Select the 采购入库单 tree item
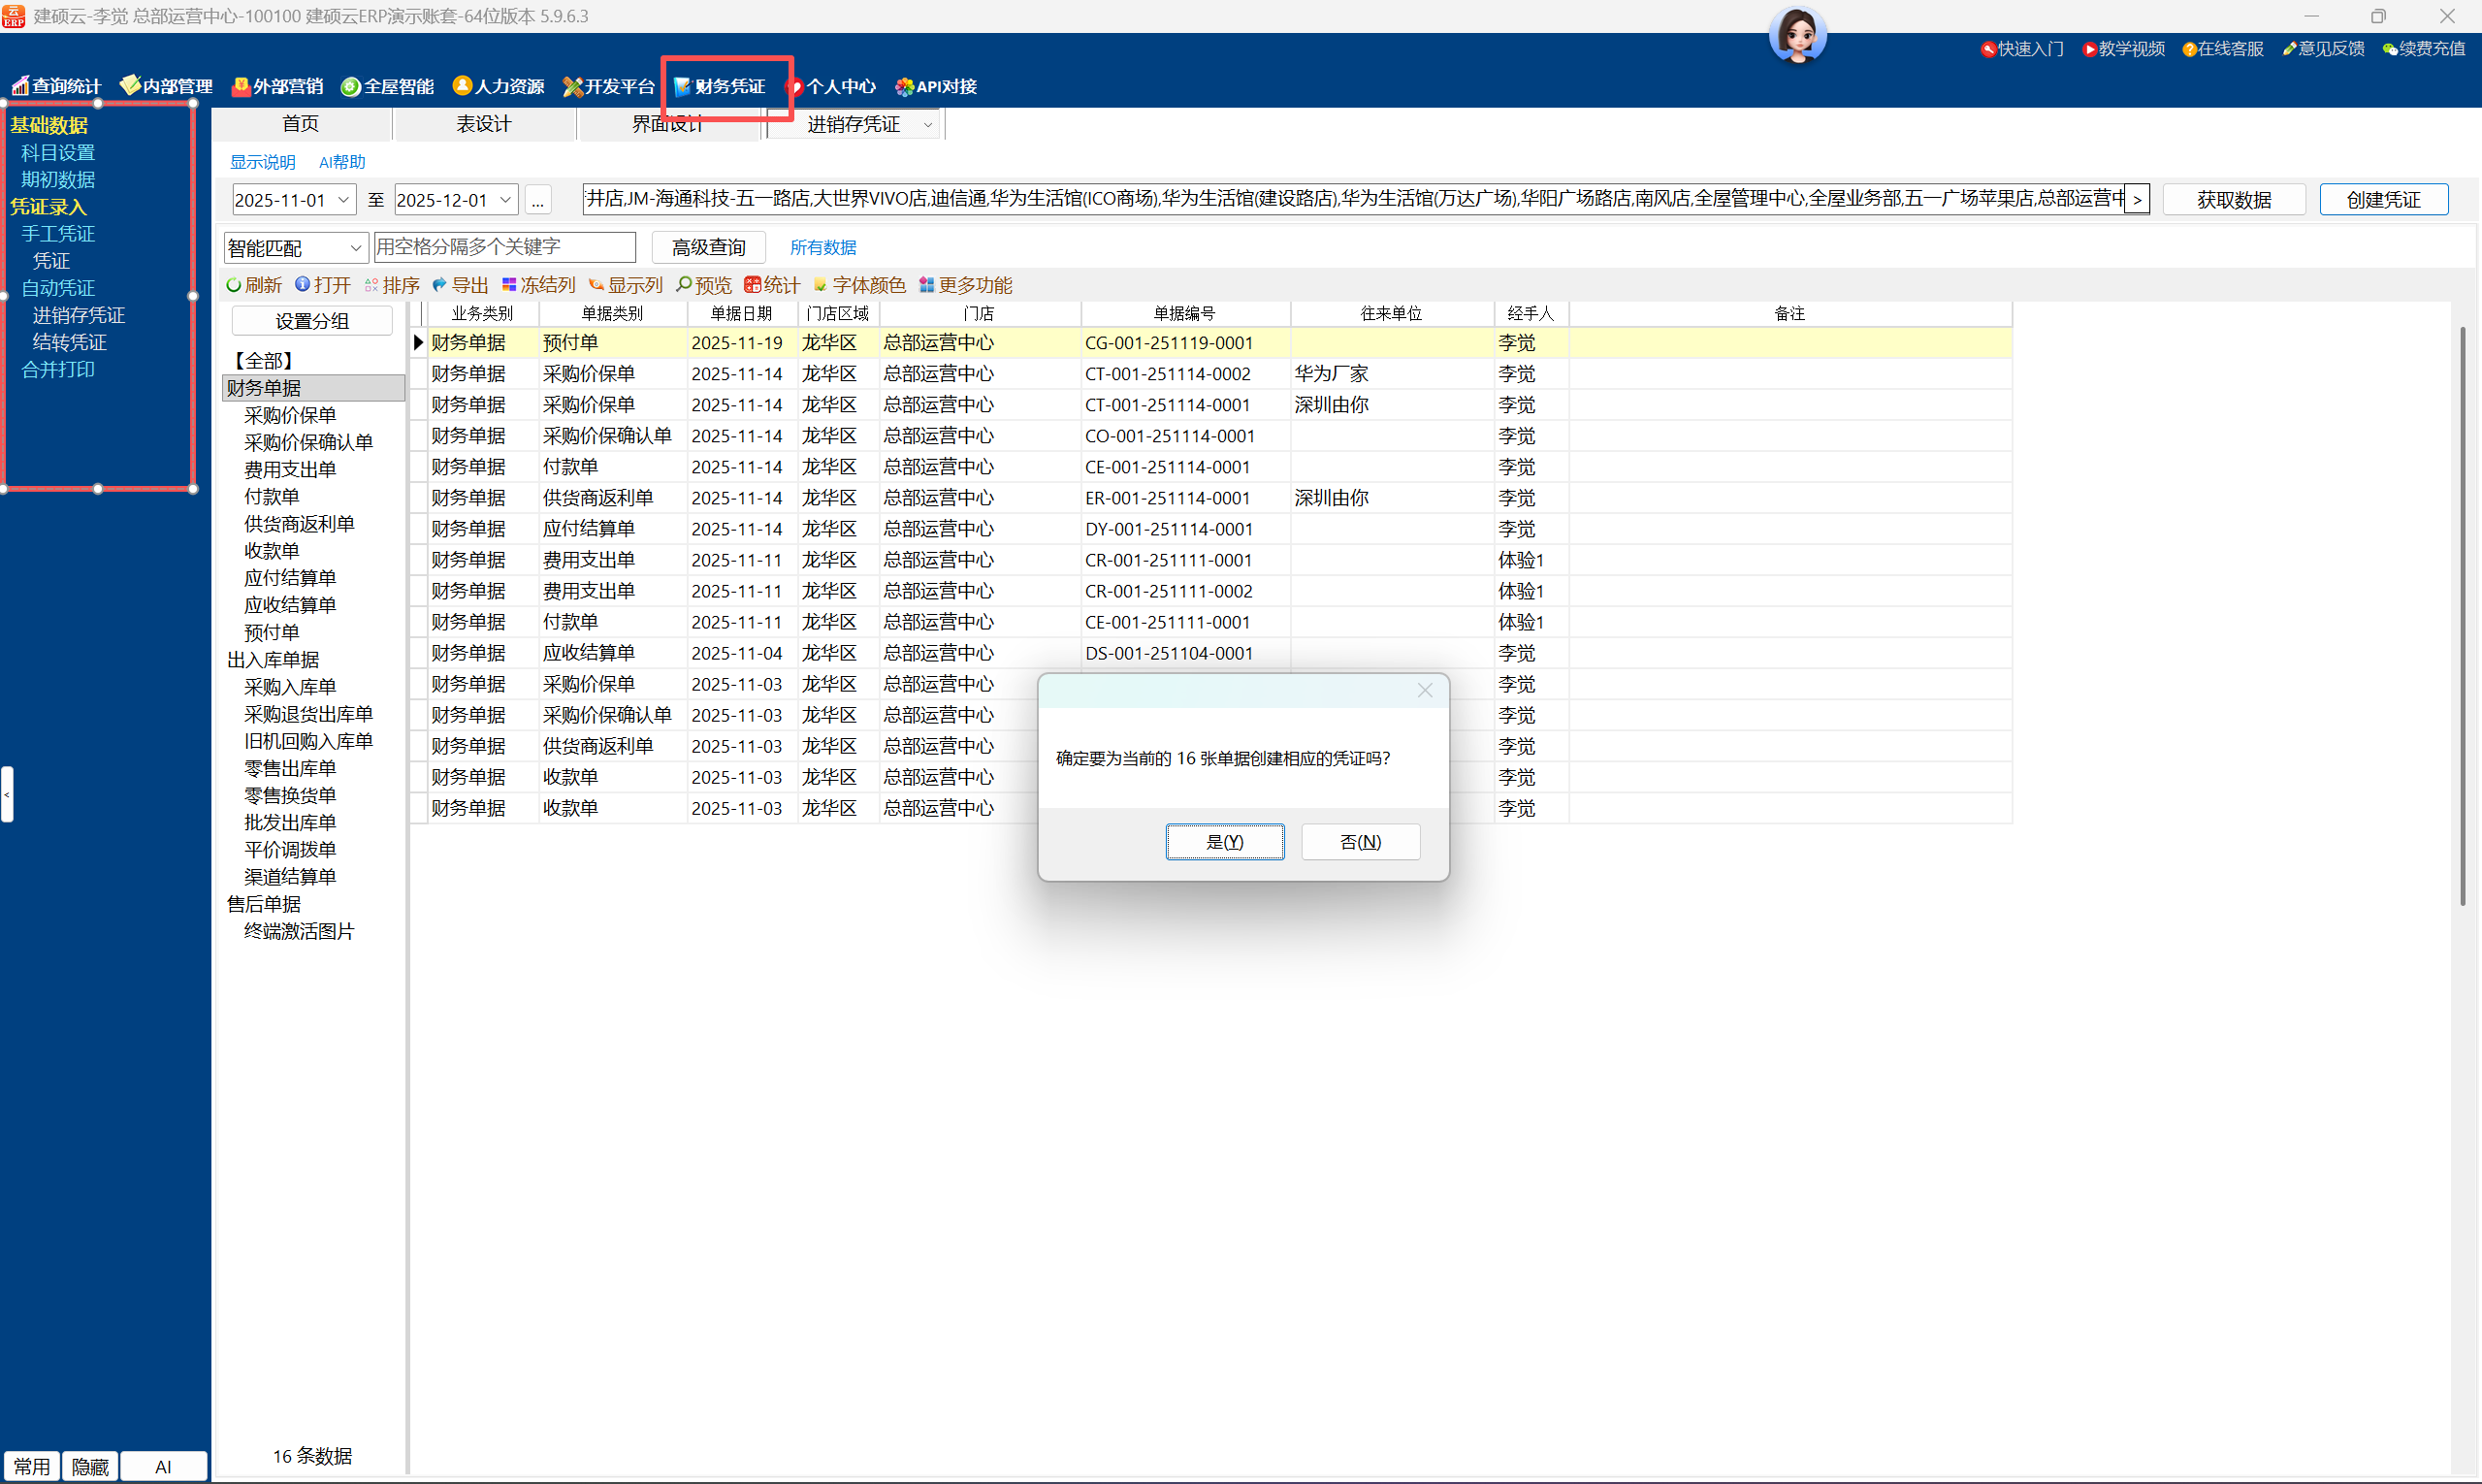This screenshot has width=2482, height=1484. point(290,687)
